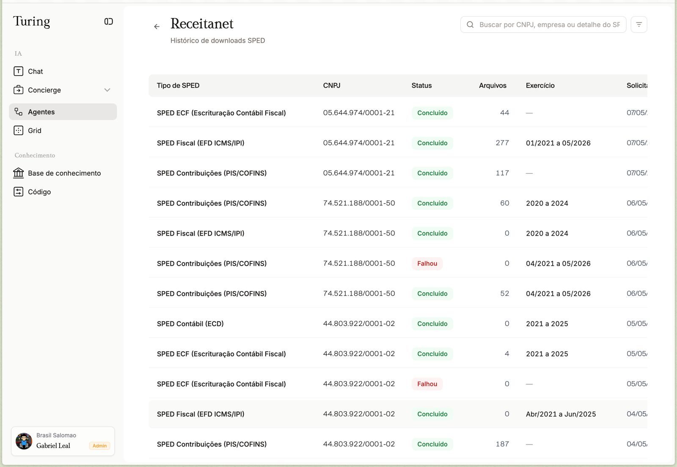Select SPED Contribuições row with 117 files
The image size is (677, 467).
[398, 173]
